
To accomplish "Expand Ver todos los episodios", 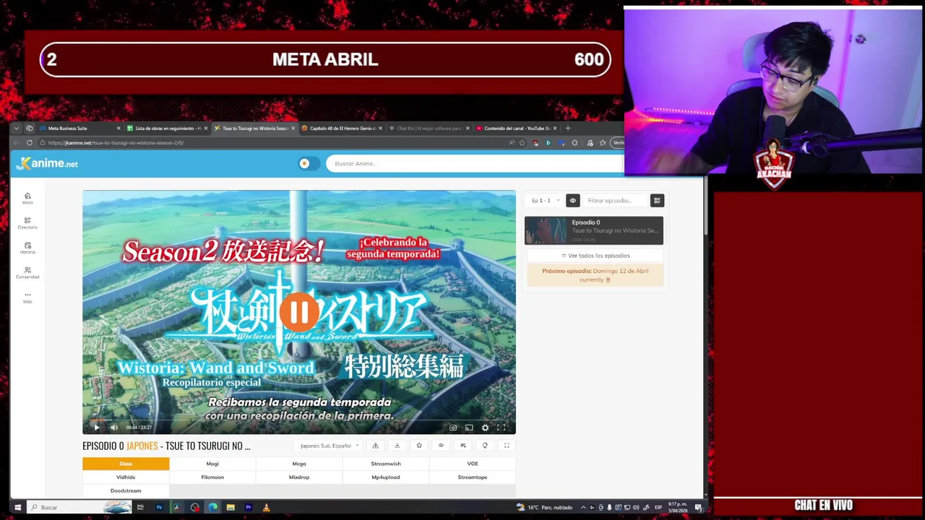I will click(595, 256).
